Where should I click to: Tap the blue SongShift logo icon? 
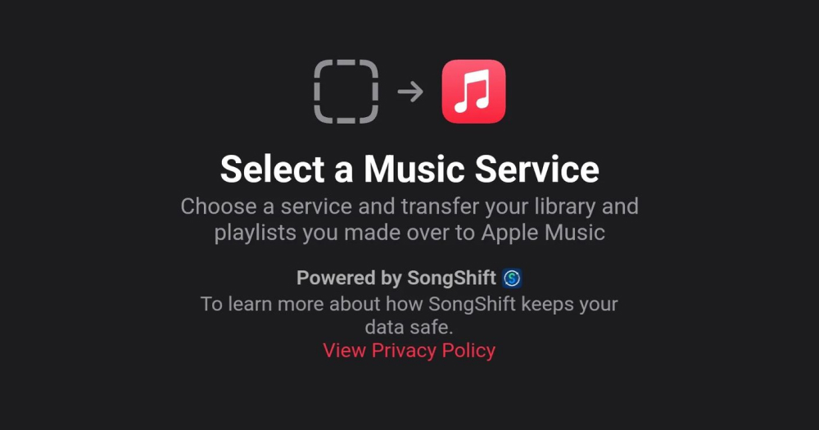coord(512,278)
